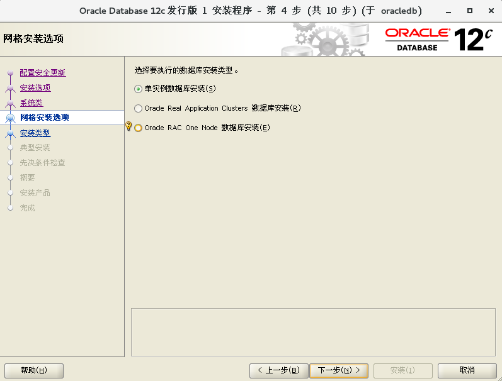Click 典型安装 greyed step text
Viewport: 502px width, 381px height.
pyautogui.click(x=35, y=148)
